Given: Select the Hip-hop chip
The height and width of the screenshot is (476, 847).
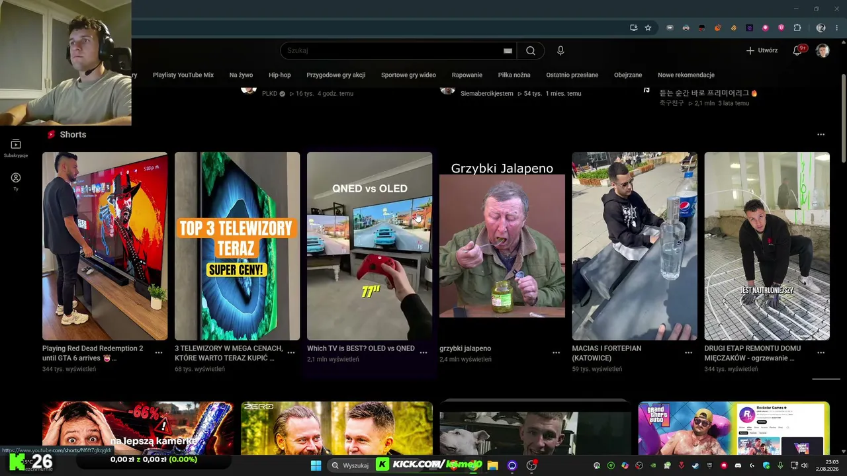Looking at the screenshot, I should pyautogui.click(x=280, y=75).
